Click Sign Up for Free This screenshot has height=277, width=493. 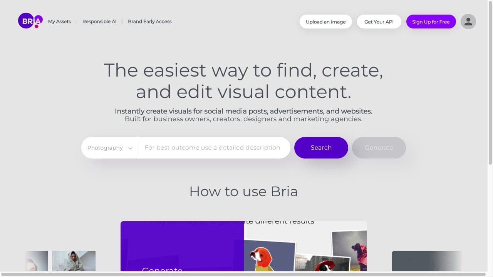point(431,22)
